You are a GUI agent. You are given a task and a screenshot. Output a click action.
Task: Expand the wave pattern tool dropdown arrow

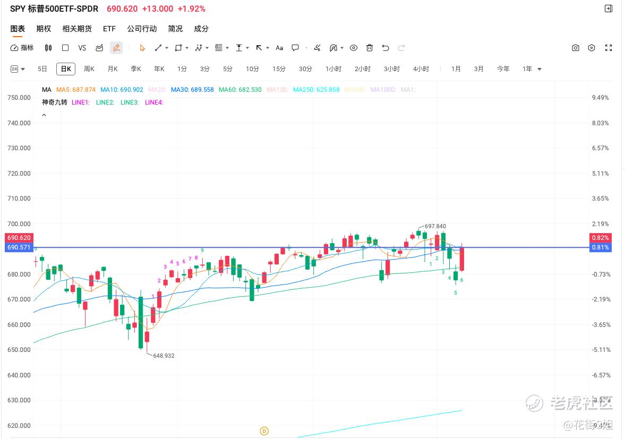click(x=207, y=48)
